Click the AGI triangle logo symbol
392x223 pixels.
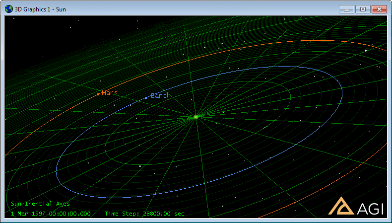(342, 207)
